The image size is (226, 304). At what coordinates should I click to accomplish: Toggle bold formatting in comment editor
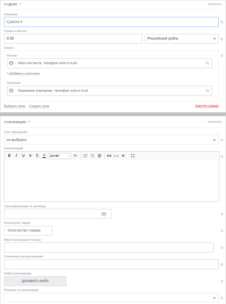pos(9,156)
